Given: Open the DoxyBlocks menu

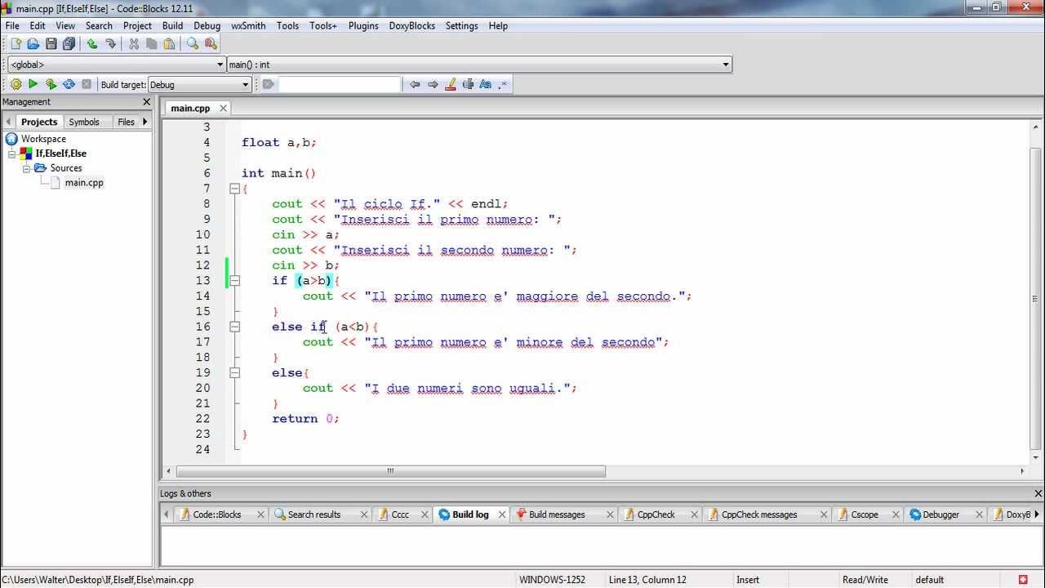Looking at the screenshot, I should click(x=411, y=25).
